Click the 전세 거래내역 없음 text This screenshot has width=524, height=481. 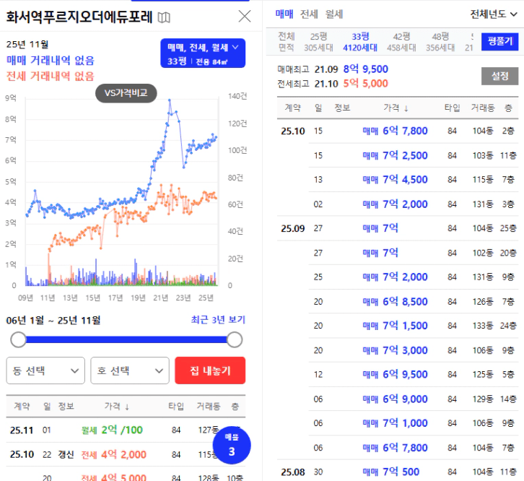51,77
